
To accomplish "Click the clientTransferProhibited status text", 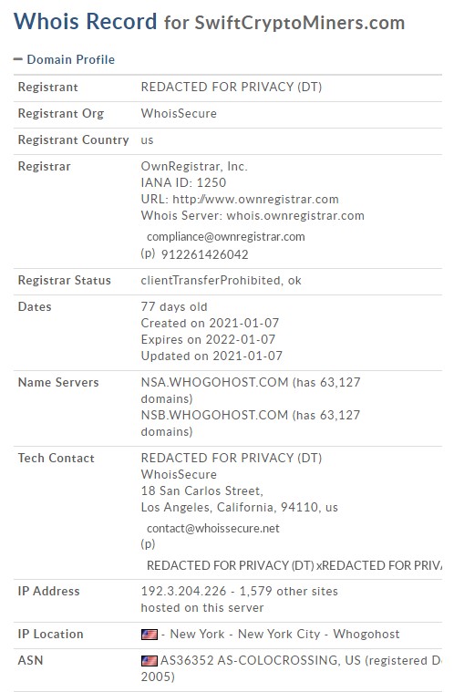I will [211, 280].
